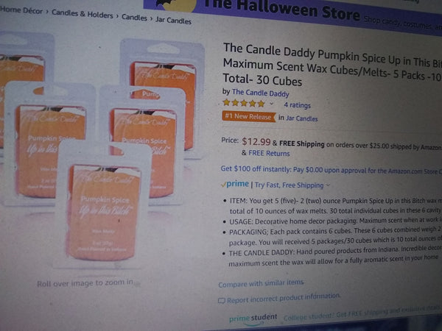Image resolution: width=442 pixels, height=331 pixels.
Task: Click the prime student logo
Action: [x=253, y=318]
